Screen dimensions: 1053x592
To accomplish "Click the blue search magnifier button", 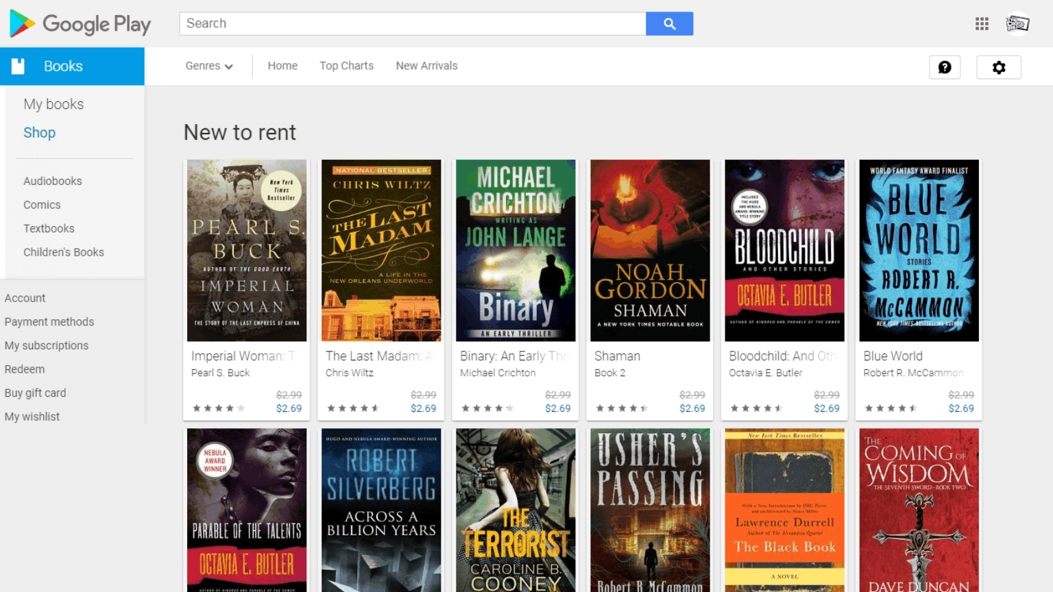I will coord(669,24).
